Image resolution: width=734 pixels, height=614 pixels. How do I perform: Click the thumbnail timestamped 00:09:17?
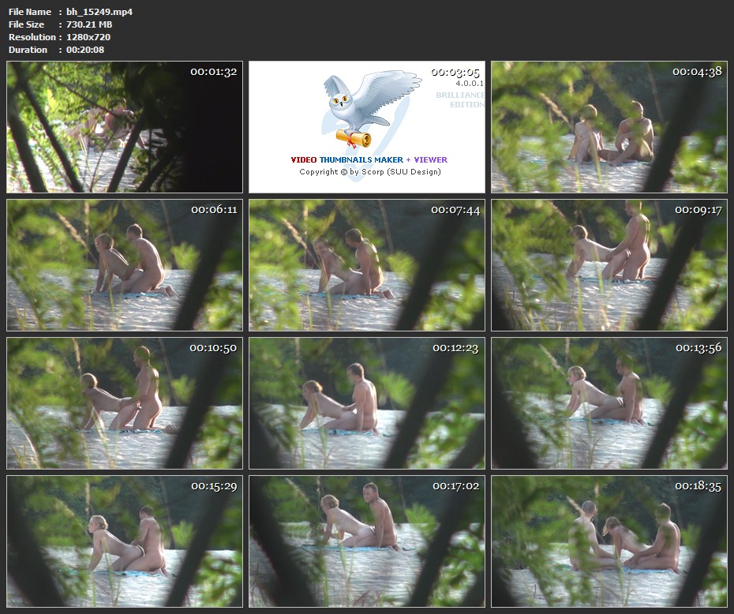pyautogui.click(x=609, y=265)
